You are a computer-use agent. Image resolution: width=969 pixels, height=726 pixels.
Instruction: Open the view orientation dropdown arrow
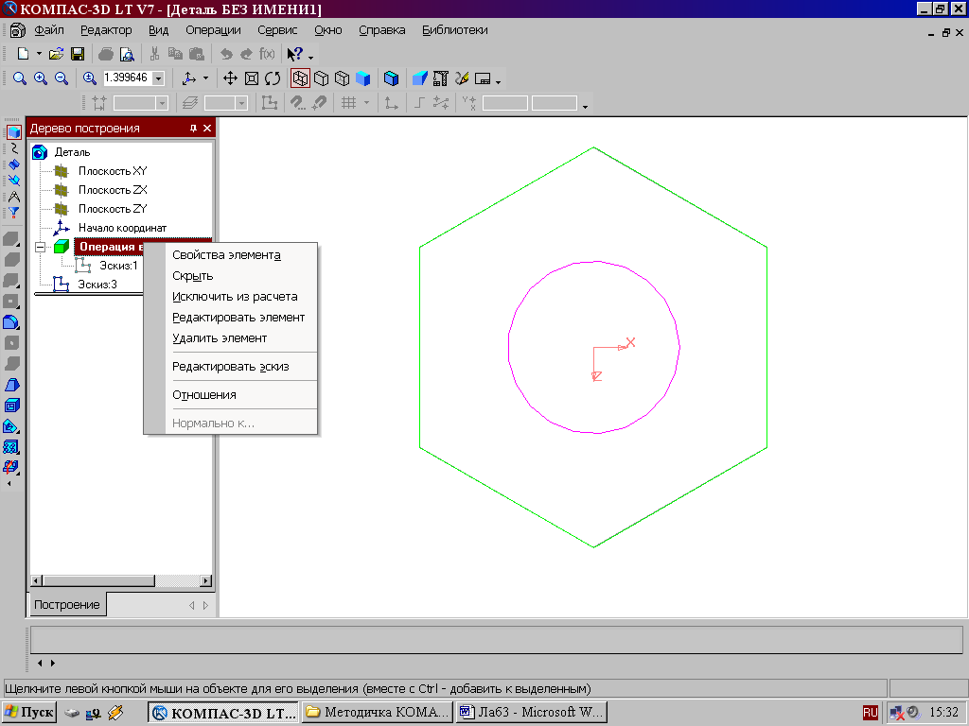point(205,79)
